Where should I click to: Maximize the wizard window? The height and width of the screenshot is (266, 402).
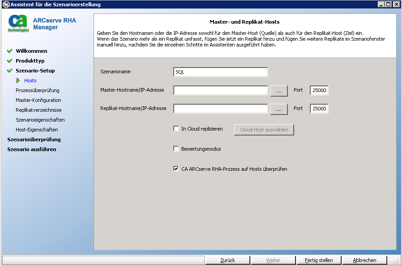[389, 4]
